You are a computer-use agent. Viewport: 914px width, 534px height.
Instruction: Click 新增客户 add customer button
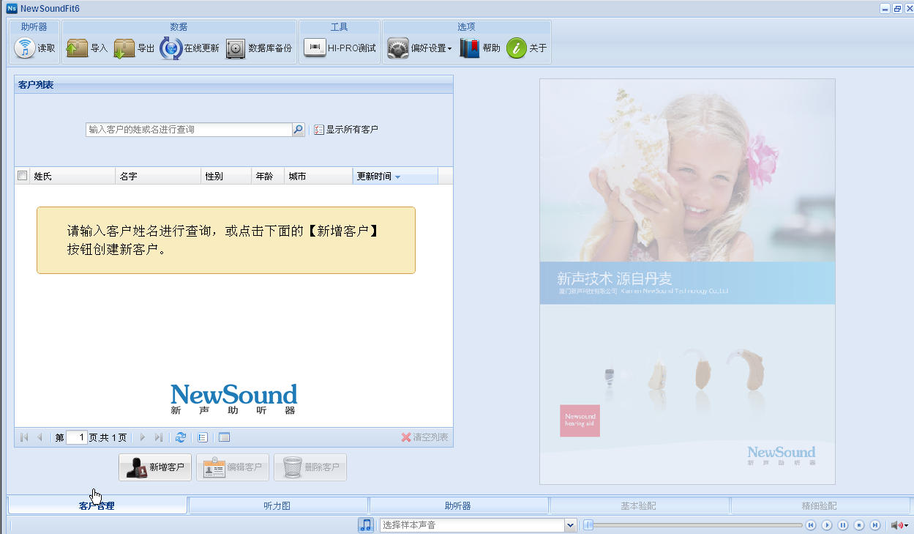tap(155, 467)
